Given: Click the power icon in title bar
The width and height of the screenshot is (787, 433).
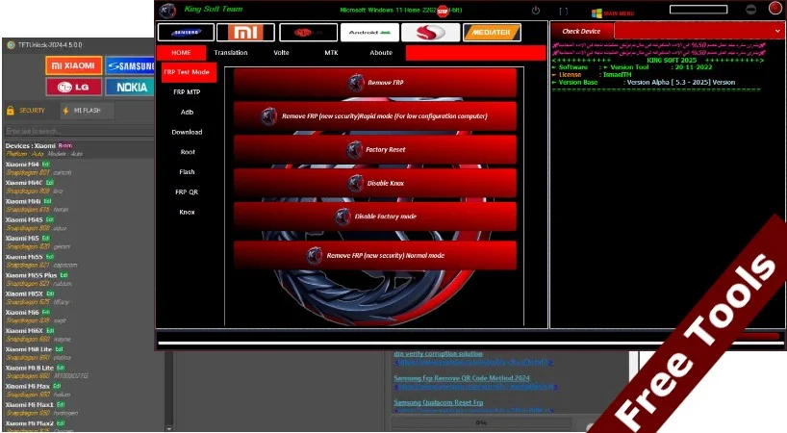Looking at the screenshot, I should [x=536, y=11].
